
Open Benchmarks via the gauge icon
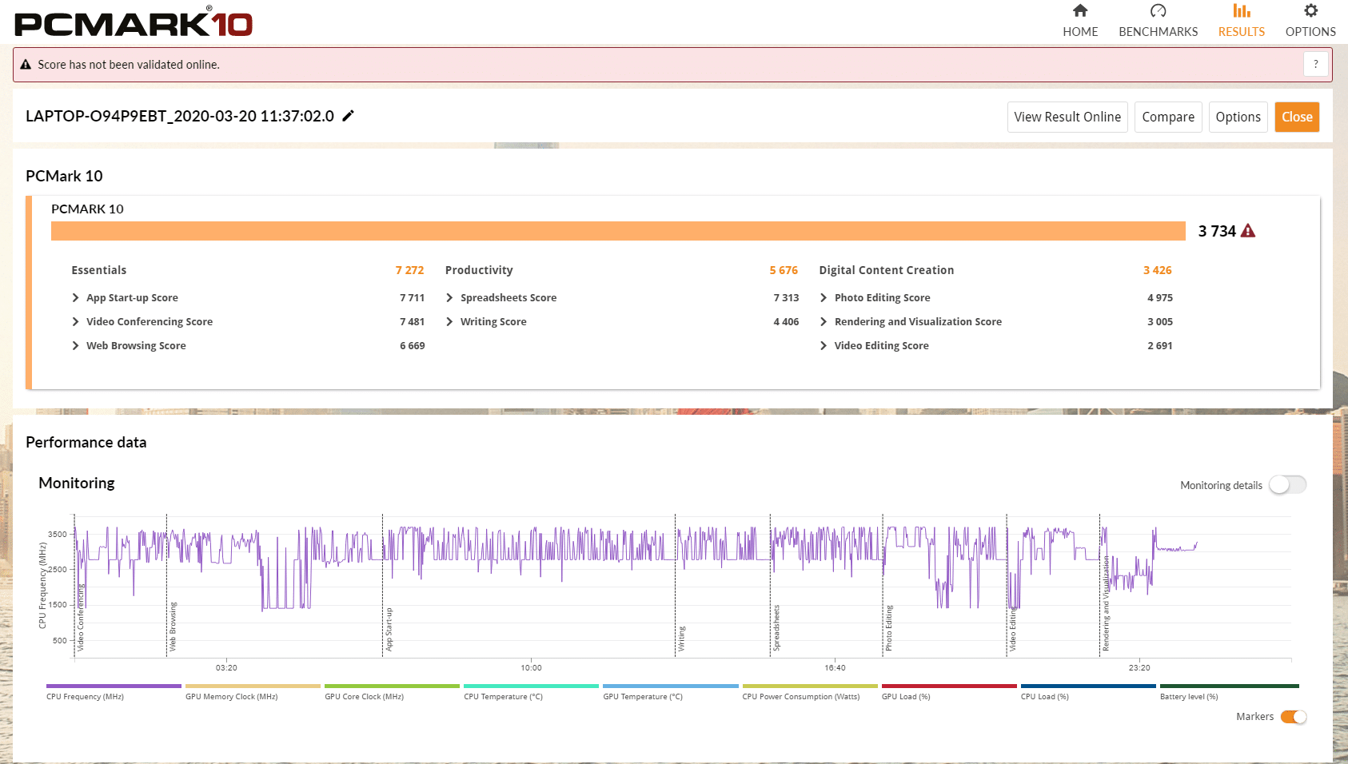(1158, 11)
